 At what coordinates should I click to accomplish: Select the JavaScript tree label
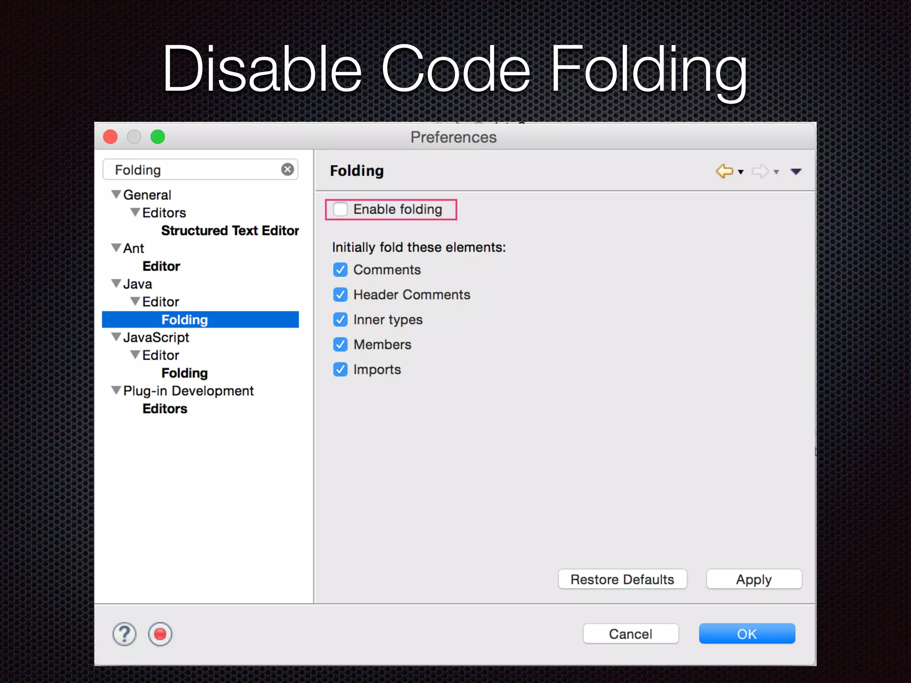(x=156, y=337)
